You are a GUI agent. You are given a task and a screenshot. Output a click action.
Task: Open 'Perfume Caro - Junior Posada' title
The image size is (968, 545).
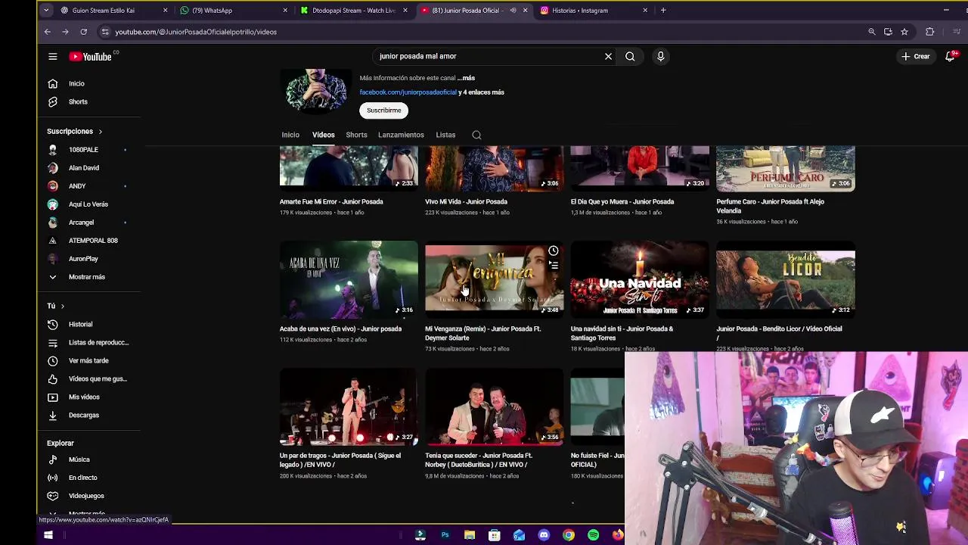point(770,206)
